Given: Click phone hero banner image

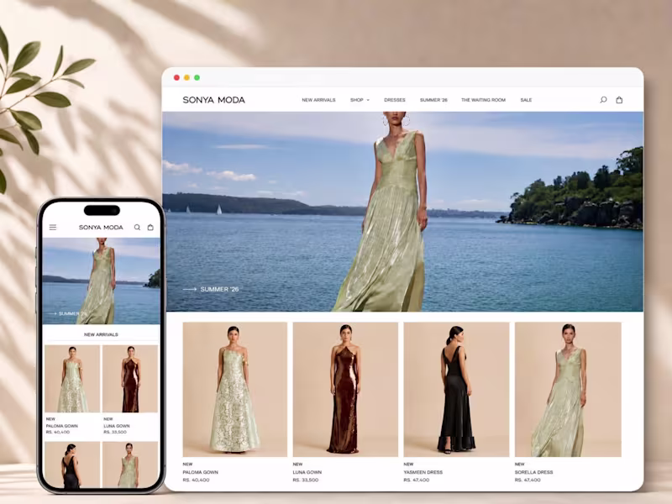Looking at the screenshot, I should pyautogui.click(x=101, y=281).
